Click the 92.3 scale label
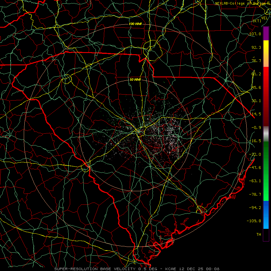 pos(256,47)
